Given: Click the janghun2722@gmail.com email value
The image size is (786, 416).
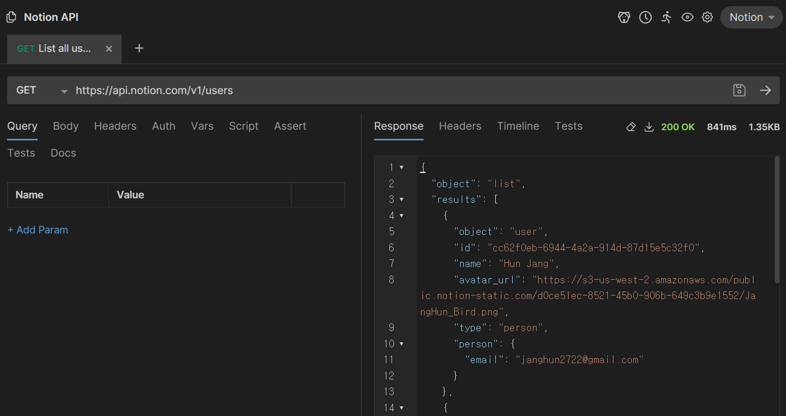Looking at the screenshot, I should click(x=580, y=360).
